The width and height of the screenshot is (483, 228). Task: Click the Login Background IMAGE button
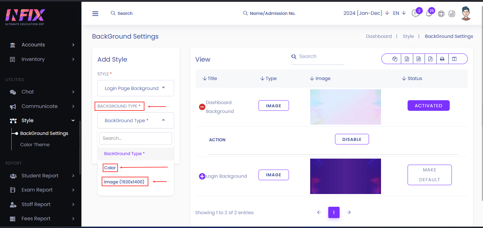(274, 175)
